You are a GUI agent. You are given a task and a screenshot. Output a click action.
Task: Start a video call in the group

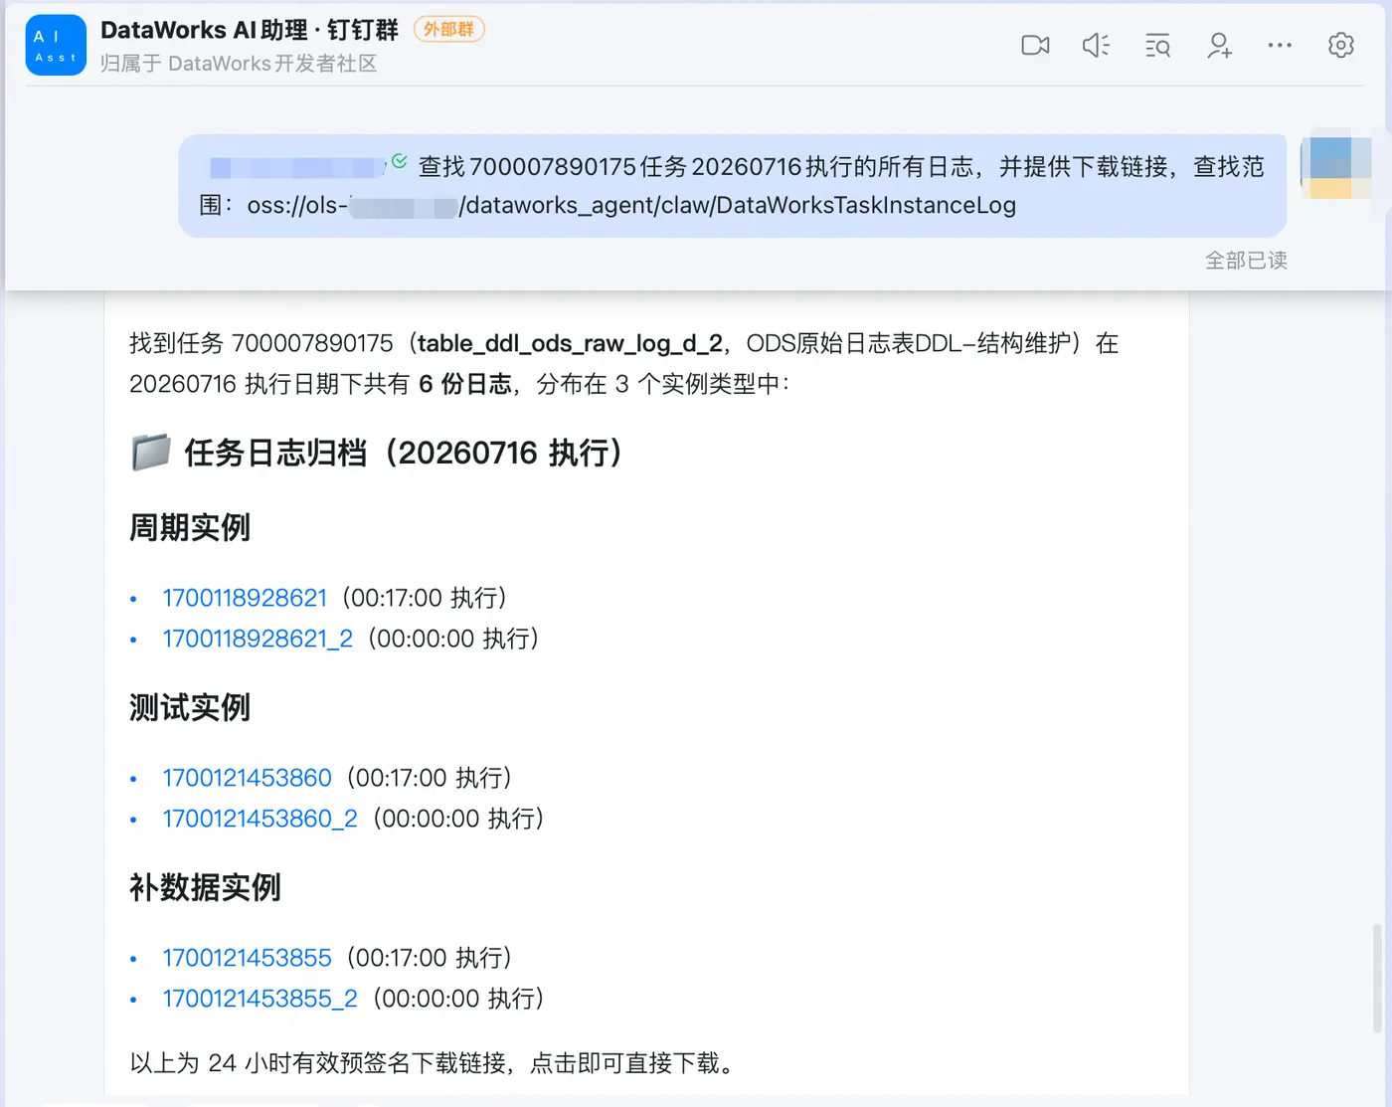click(x=1035, y=46)
